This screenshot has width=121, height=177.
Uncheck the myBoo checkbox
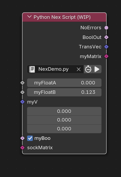pos(30,138)
